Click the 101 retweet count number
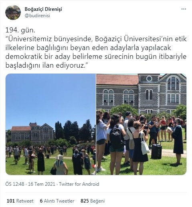 11,201
